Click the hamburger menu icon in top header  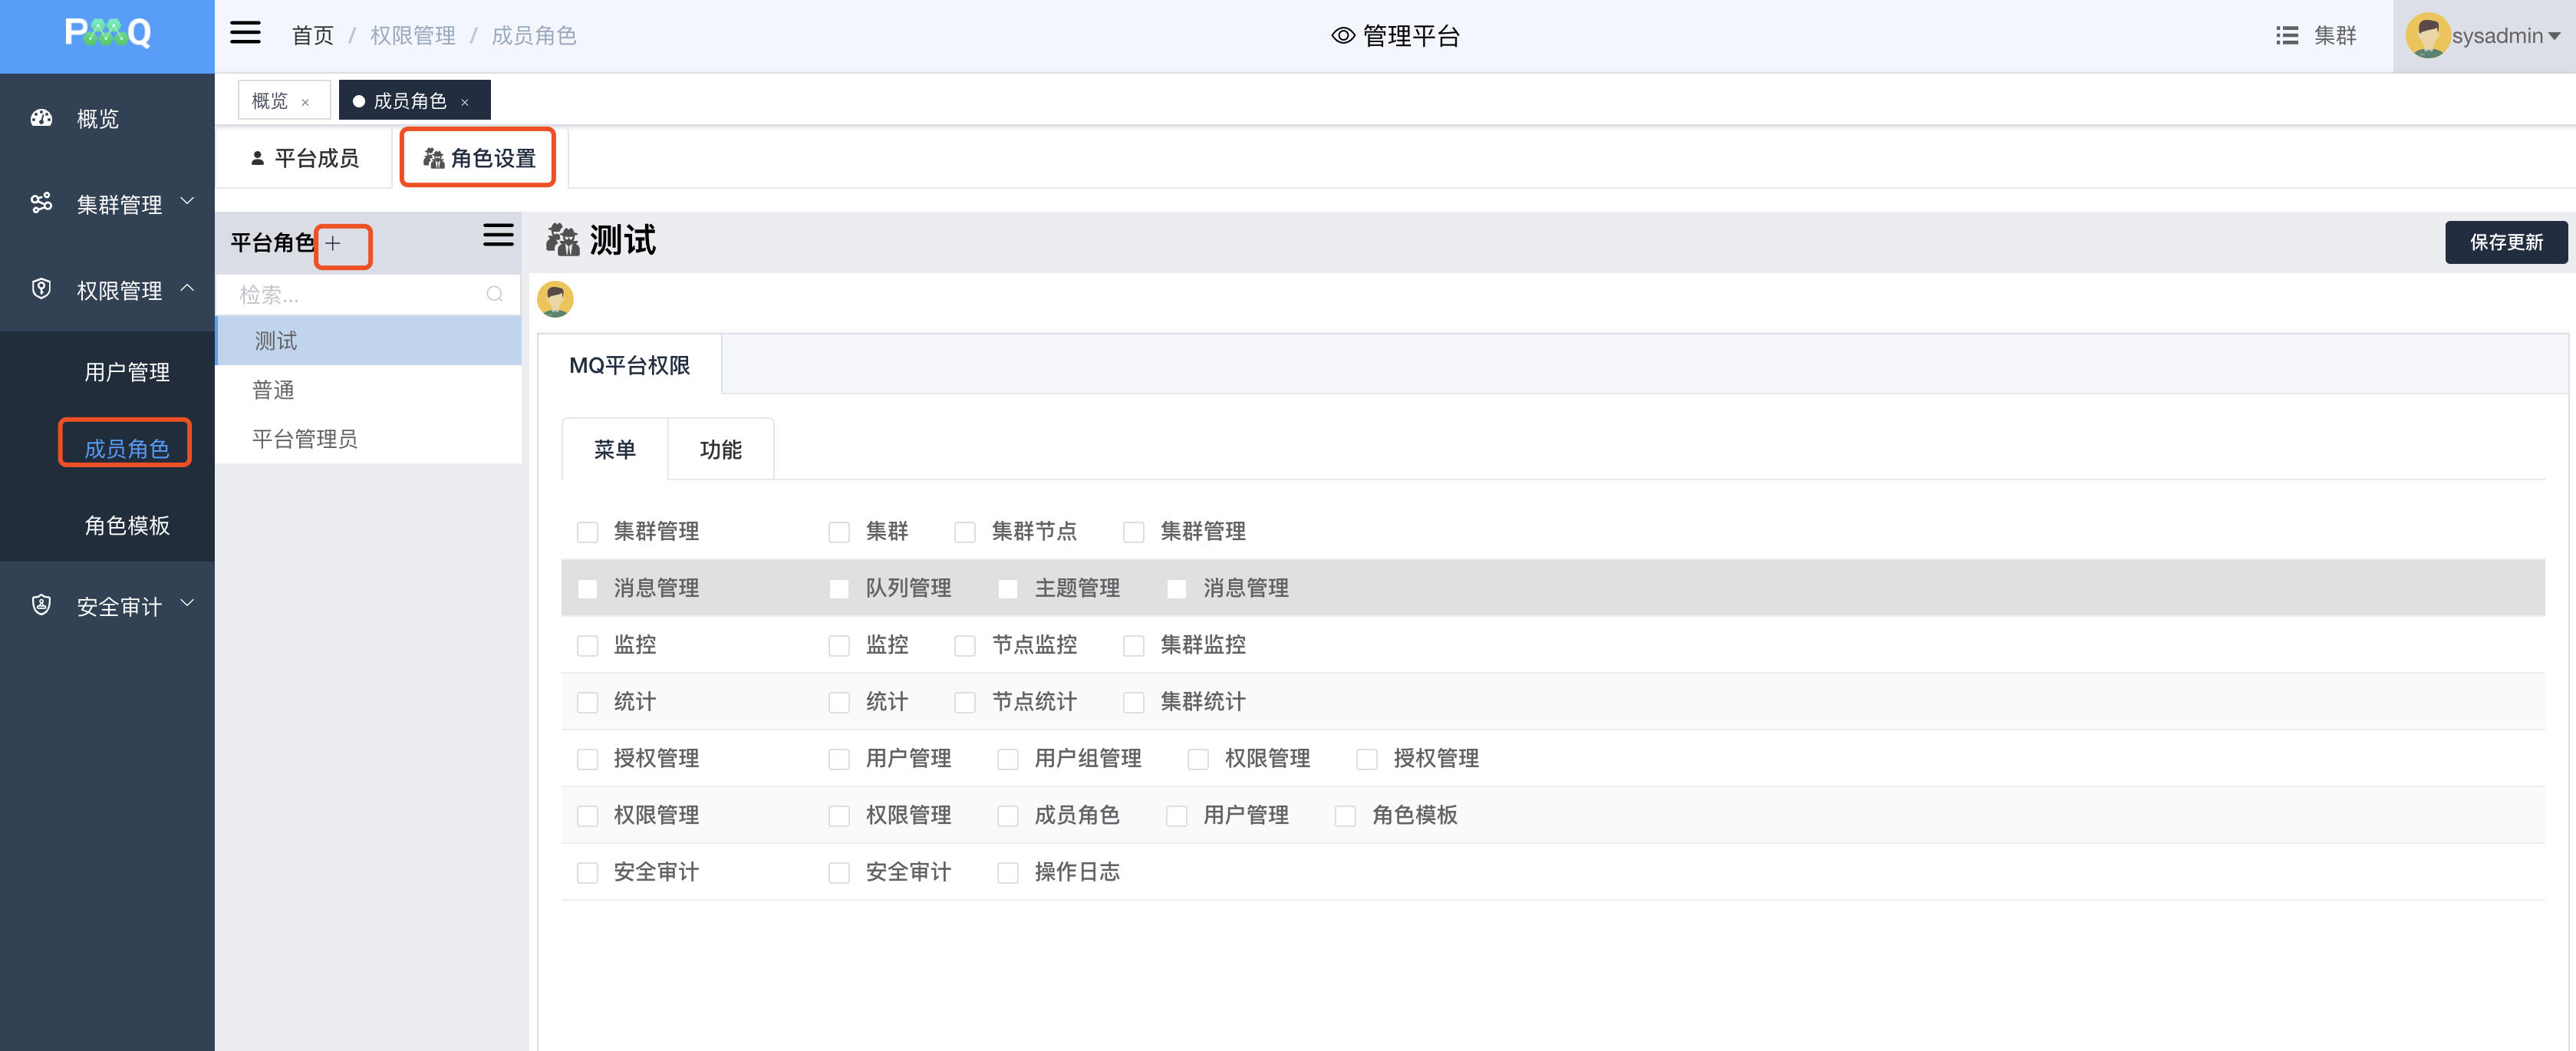pyautogui.click(x=245, y=34)
